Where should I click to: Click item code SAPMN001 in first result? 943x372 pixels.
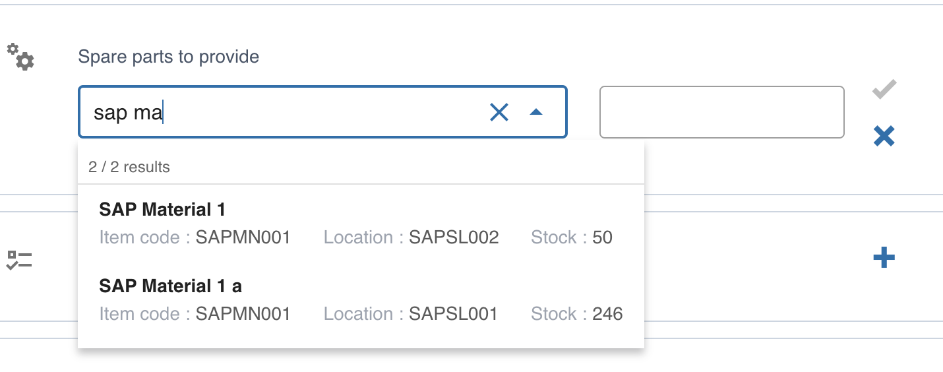243,237
